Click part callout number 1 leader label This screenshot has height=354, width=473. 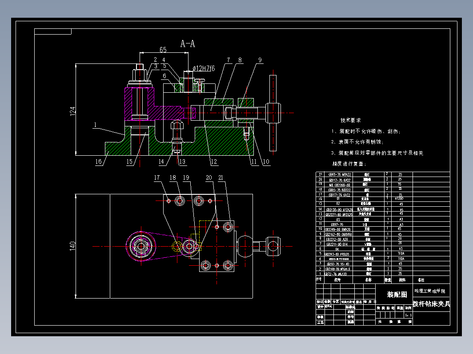(x=95, y=125)
